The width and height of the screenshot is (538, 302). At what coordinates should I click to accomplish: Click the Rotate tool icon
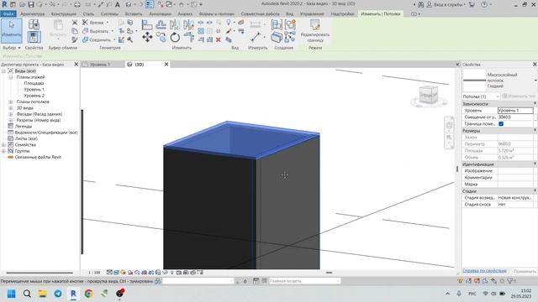click(x=175, y=37)
